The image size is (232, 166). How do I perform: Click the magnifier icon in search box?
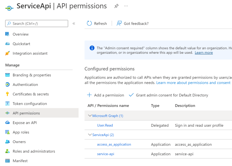(9, 23)
